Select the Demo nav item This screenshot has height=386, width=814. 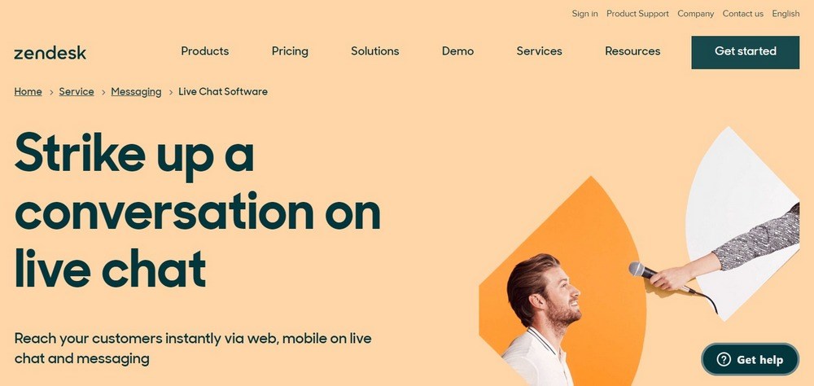tap(457, 51)
